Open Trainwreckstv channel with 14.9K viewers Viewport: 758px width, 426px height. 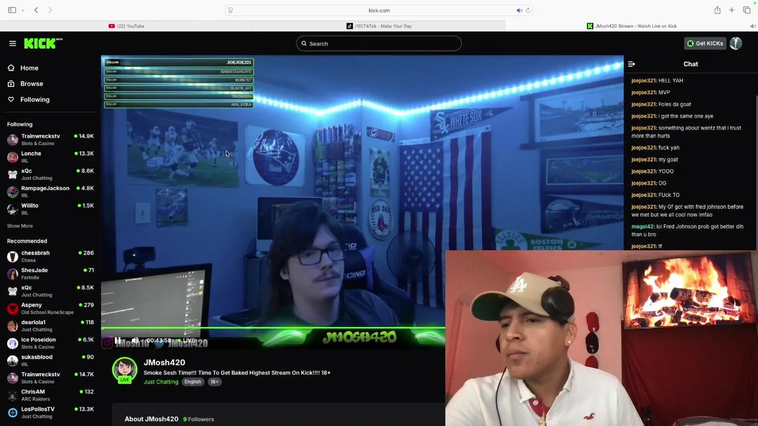tap(50, 140)
